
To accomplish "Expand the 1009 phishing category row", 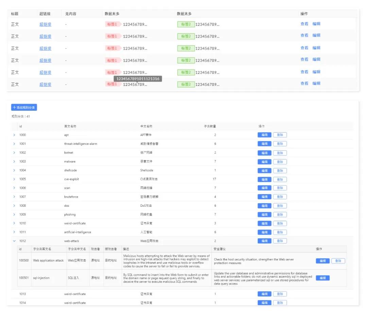I will [14, 215].
